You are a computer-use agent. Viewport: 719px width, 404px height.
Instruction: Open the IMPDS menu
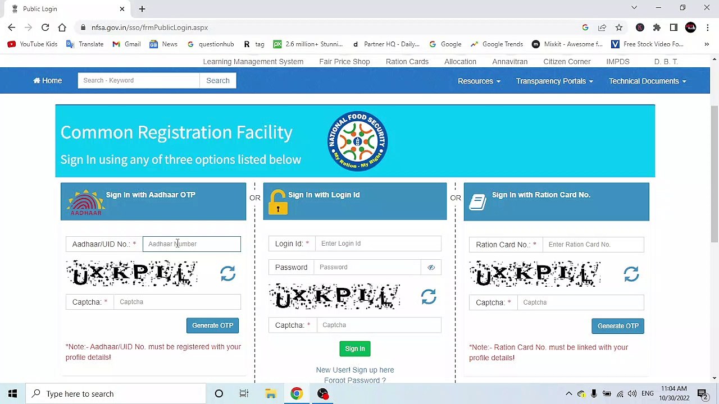(x=618, y=62)
